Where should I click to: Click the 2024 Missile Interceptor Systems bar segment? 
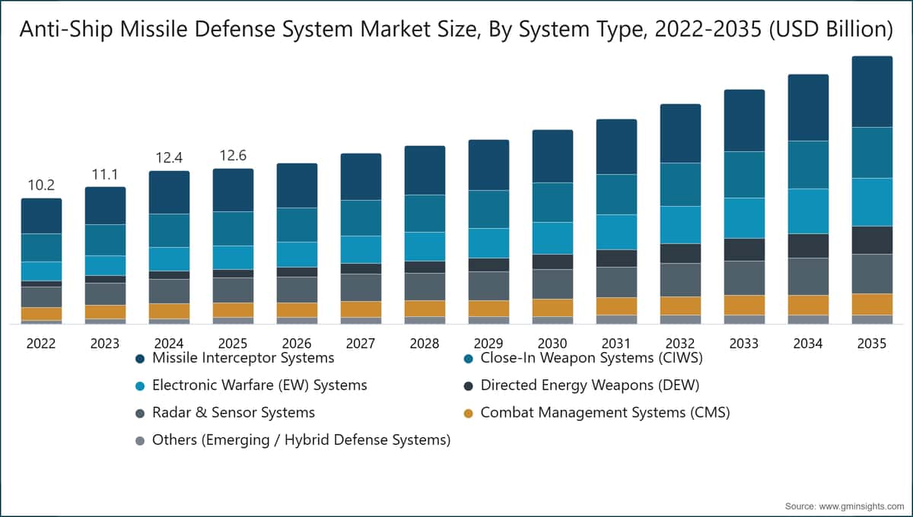(x=169, y=192)
